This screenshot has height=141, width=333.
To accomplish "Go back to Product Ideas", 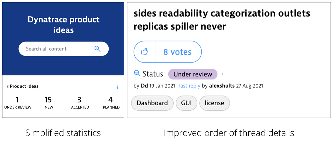I will 22,86.
